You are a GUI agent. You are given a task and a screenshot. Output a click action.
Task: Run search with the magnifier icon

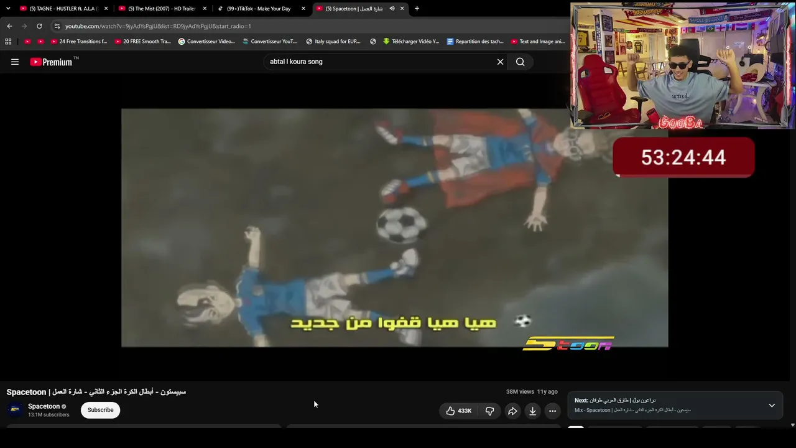pos(521,62)
